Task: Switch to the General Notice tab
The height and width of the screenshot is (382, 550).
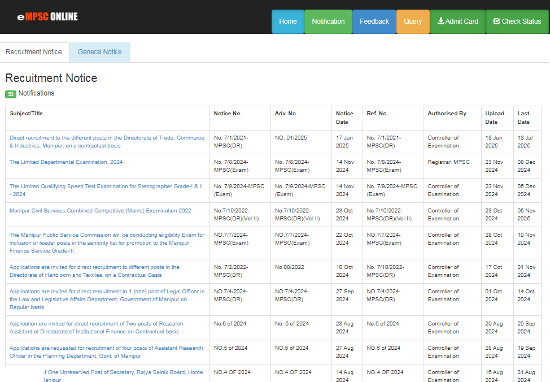Action: (99, 52)
